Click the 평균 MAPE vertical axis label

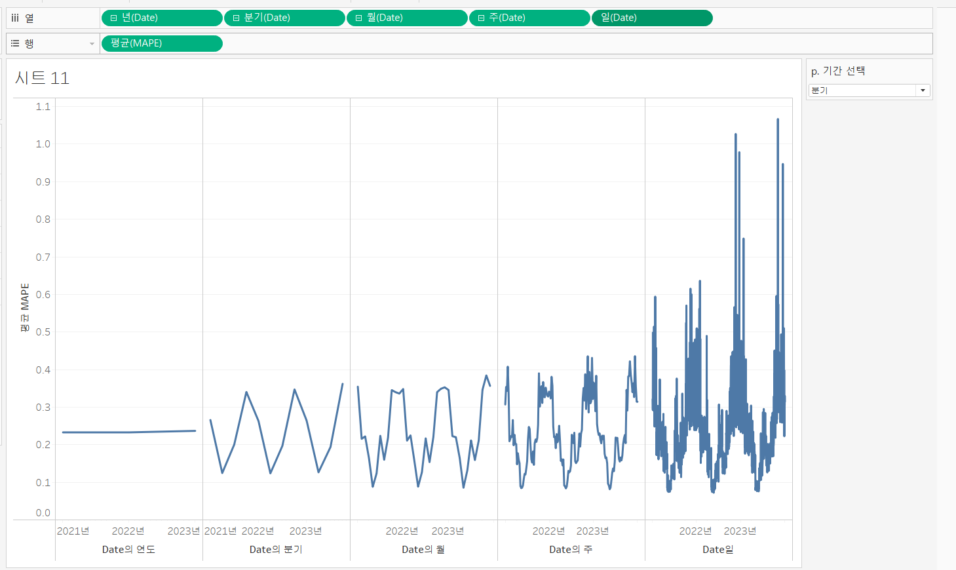tap(25, 307)
